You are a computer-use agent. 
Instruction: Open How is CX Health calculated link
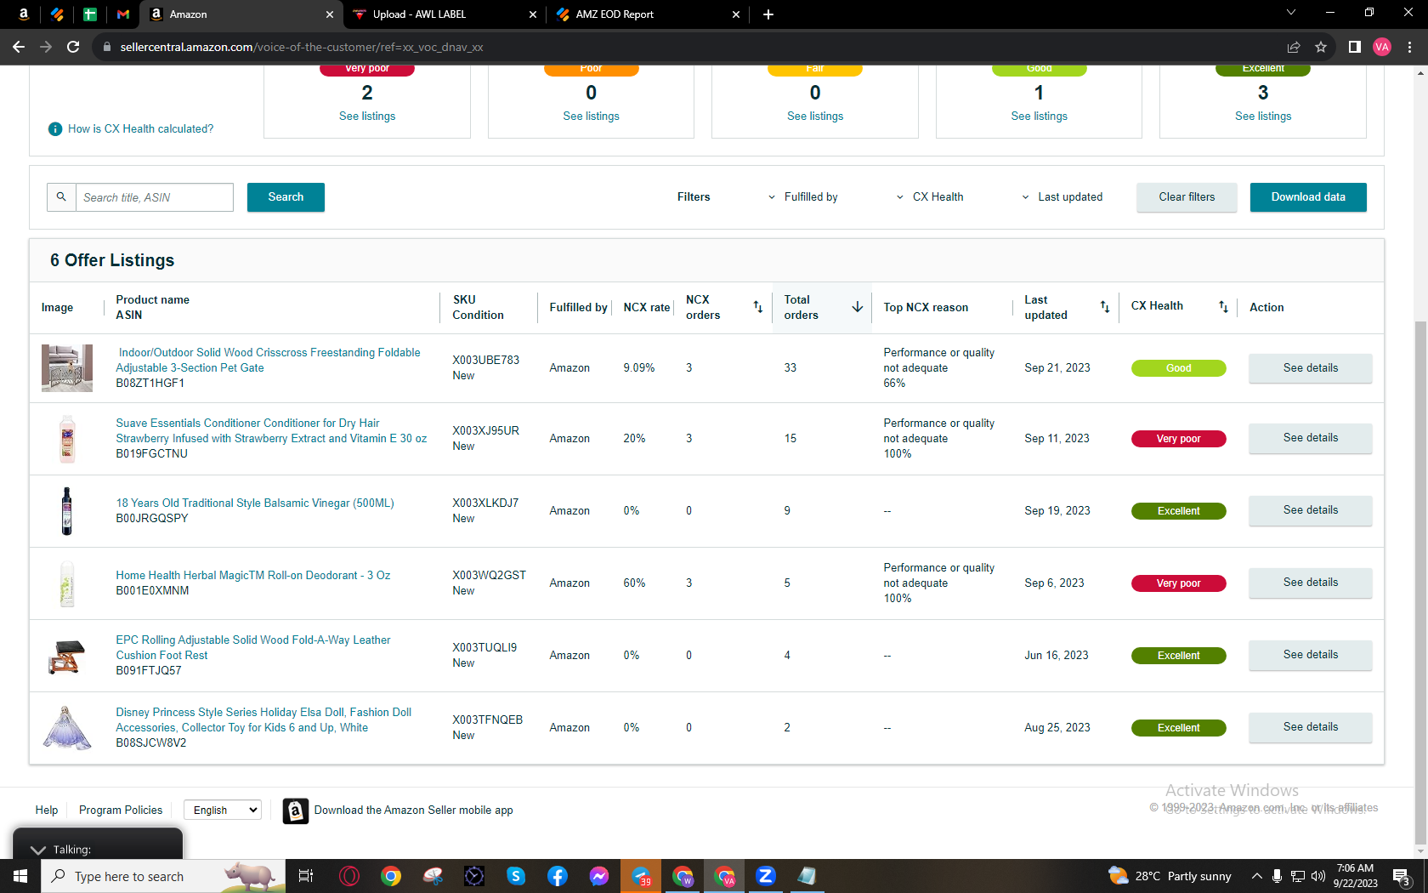click(x=141, y=129)
